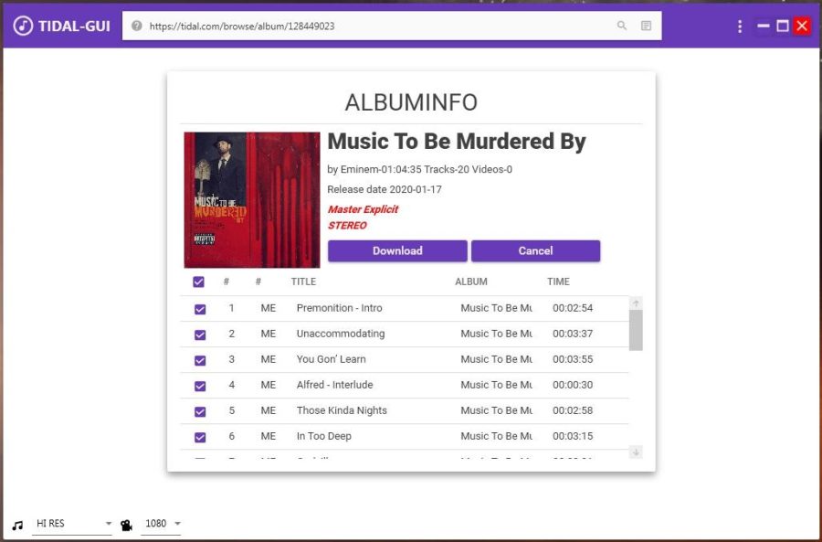This screenshot has height=542, width=822.
Task: Click the list icon beside the search magnifier
Action: click(x=645, y=25)
